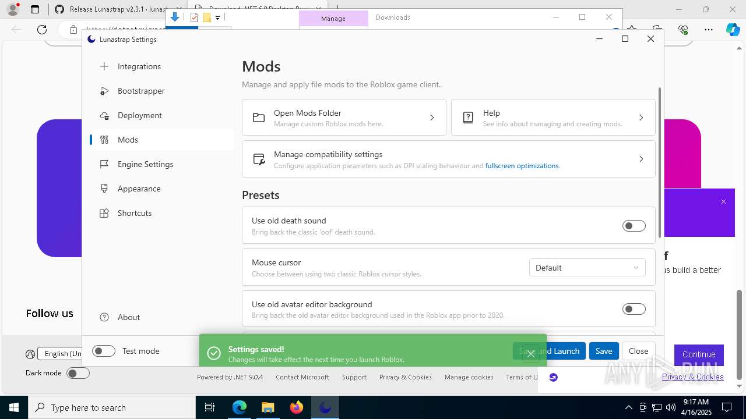Expand the Help card chevron
The width and height of the screenshot is (746, 419).
click(x=641, y=118)
